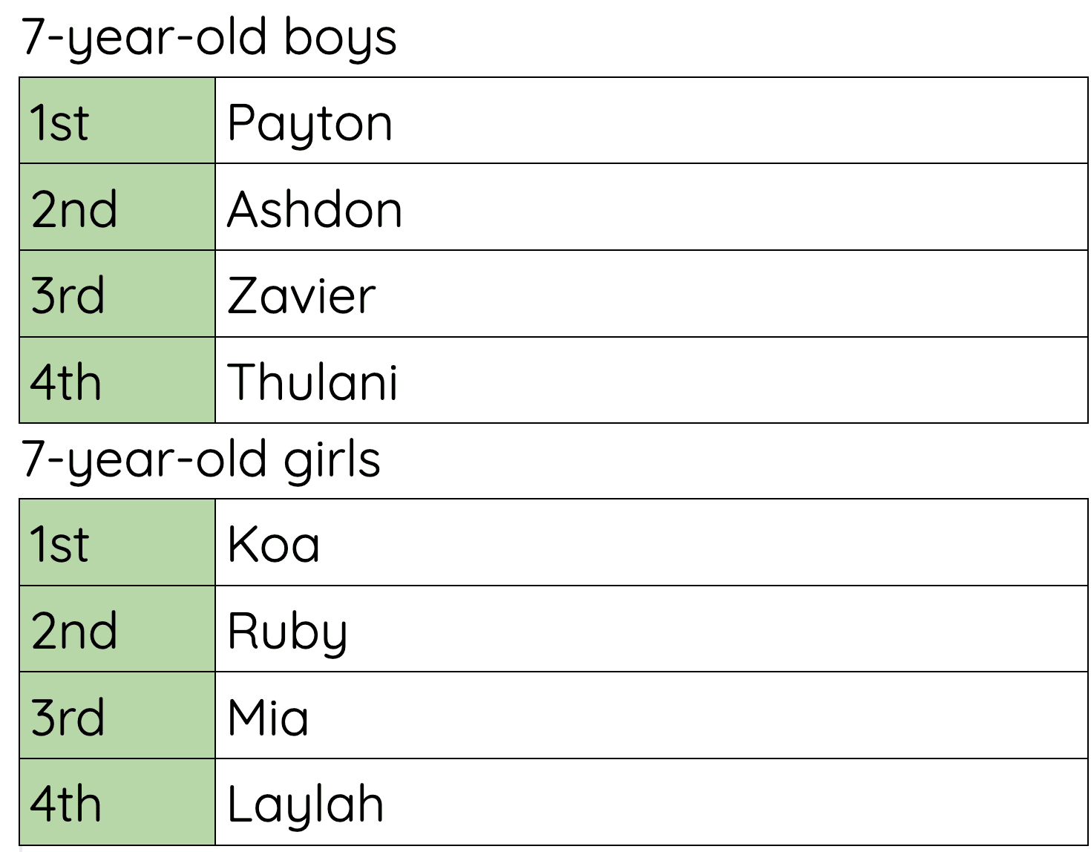
Task: Click the girls 4th place label cell
Action: click(117, 802)
